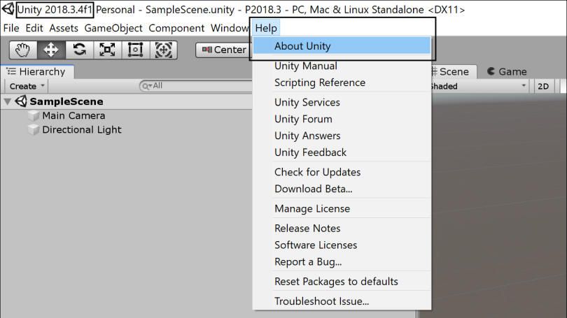Viewport: 567px width, 318px height.
Task: Select the Hand tool
Action: pyautogui.click(x=23, y=50)
